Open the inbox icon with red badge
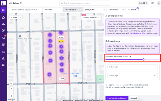This screenshot has width=161, height=101. point(3,38)
